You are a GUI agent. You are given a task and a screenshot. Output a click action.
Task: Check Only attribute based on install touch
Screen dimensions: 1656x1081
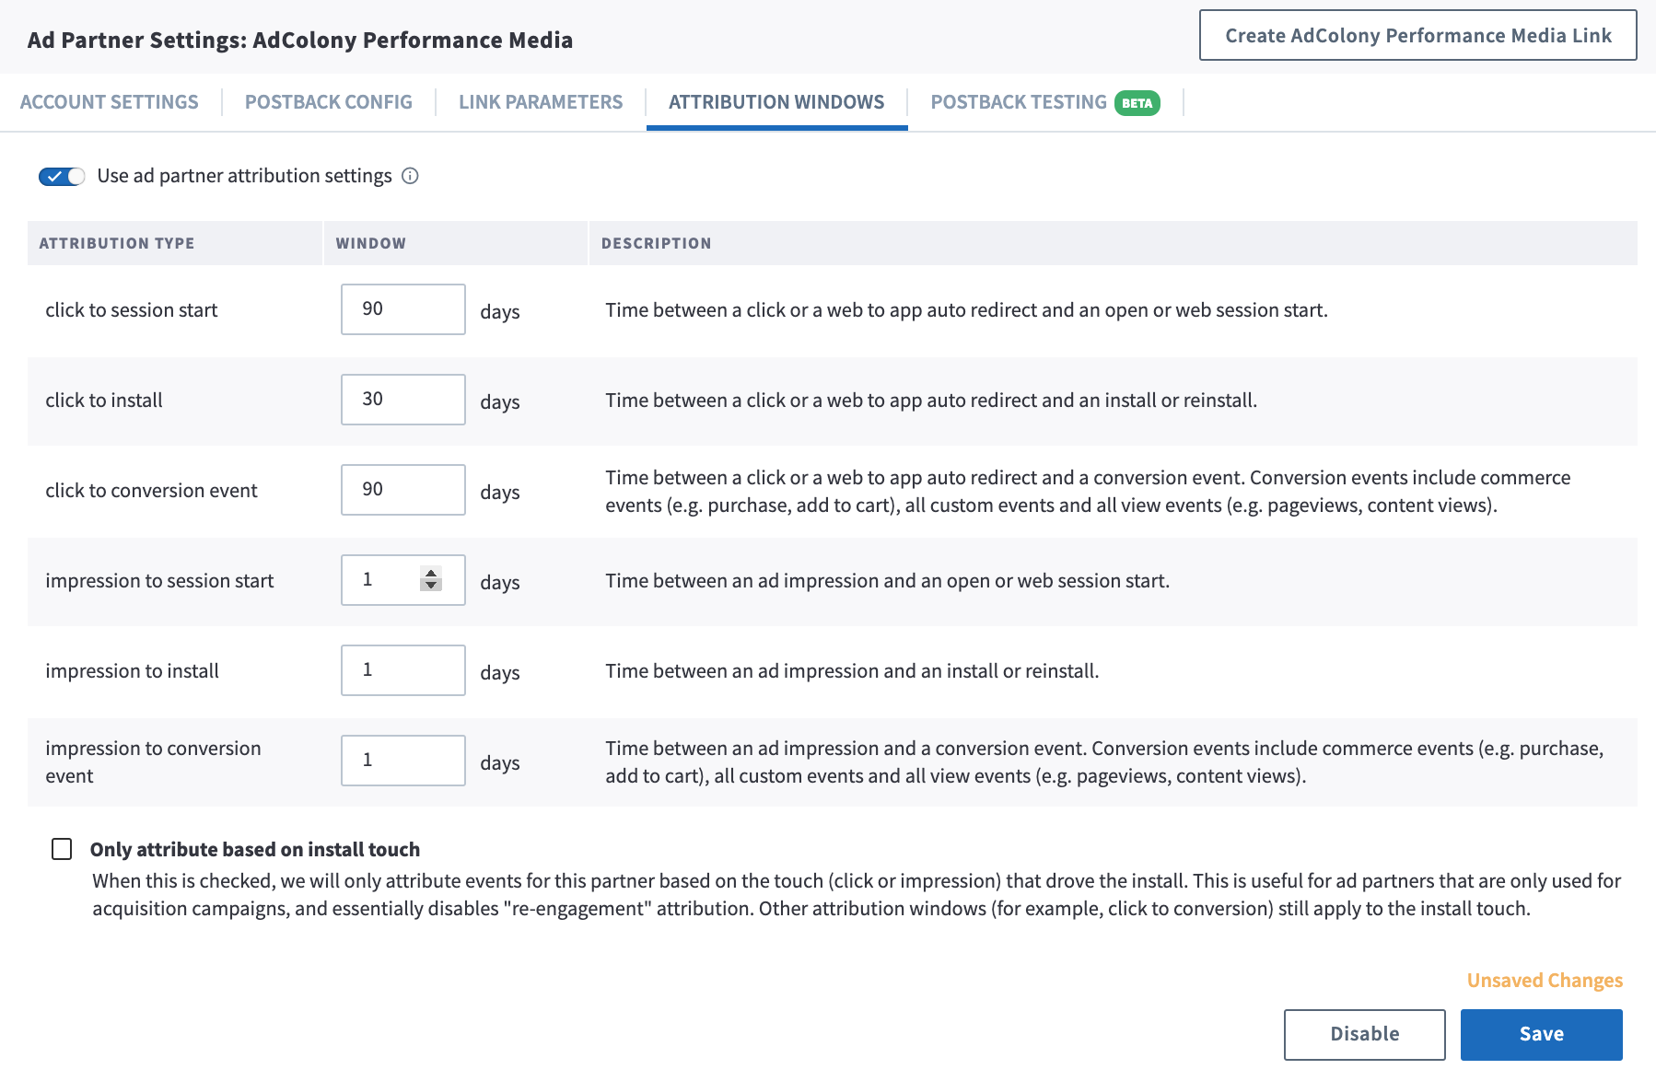pyautogui.click(x=62, y=849)
